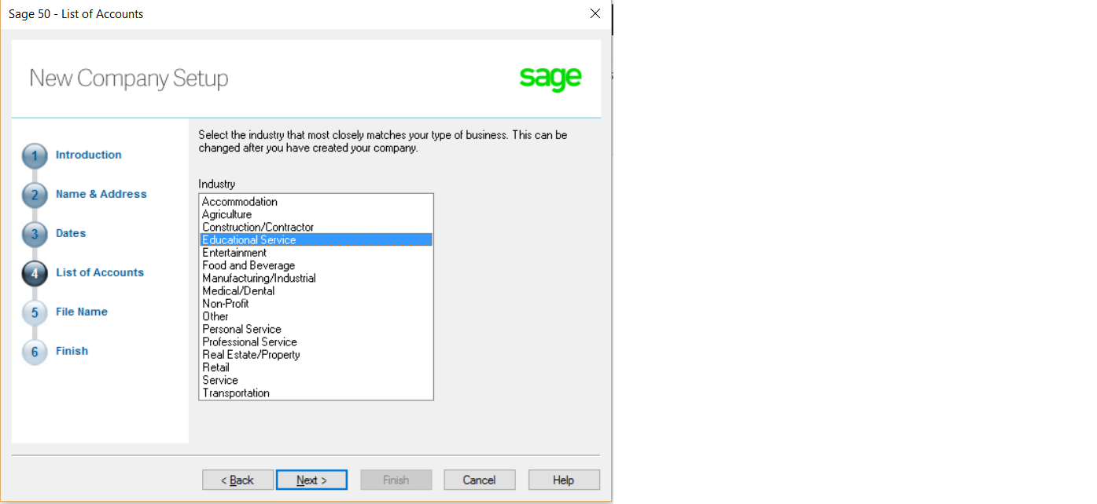Open the Introduction step label
This screenshot has height=504, width=1097.
89,155
